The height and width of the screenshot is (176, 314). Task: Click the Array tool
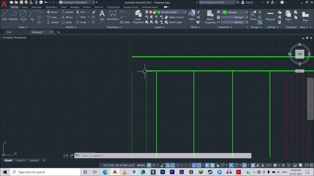81,22
